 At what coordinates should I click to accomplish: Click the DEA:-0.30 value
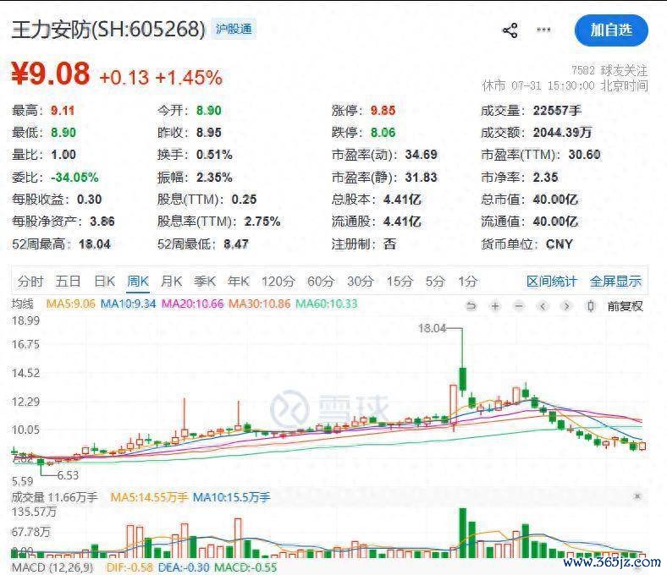[184, 567]
